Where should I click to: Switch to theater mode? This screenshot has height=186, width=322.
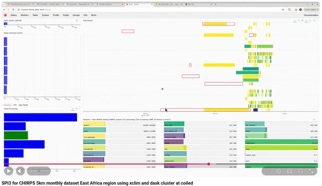[289, 171]
